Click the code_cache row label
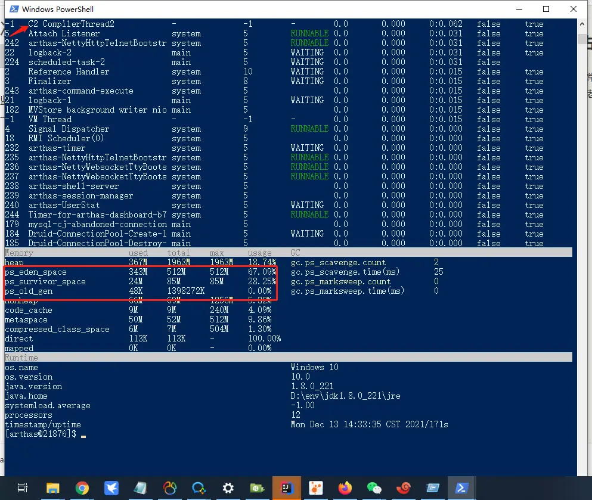 (x=28, y=310)
